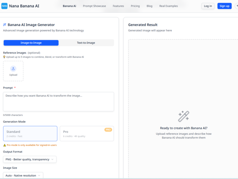Click the magic wand icon in result panel
The width and height of the screenshot is (238, 179).
click(184, 116)
